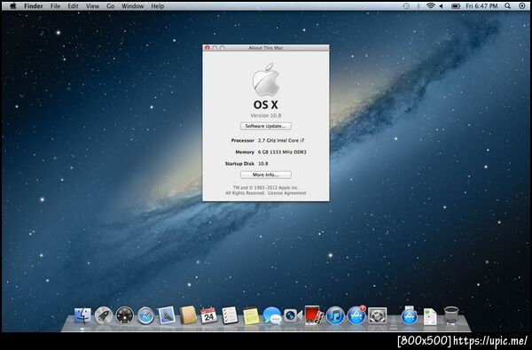Open the Trash in the Dock

pos(451,315)
